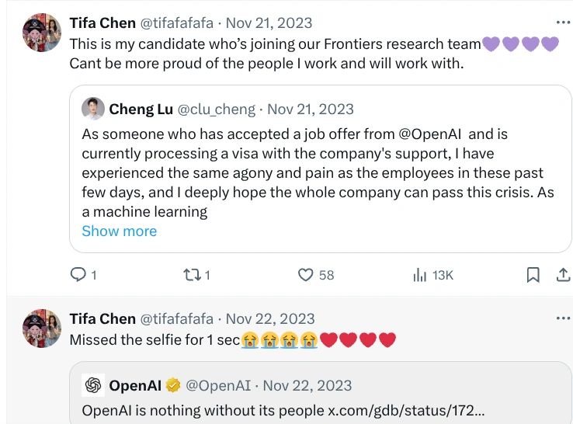Share the Frontiers research team tweet
573x424 pixels.
point(563,274)
